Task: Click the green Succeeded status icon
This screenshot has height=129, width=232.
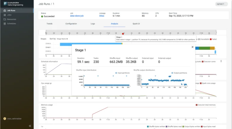Action: [x=42, y=16]
